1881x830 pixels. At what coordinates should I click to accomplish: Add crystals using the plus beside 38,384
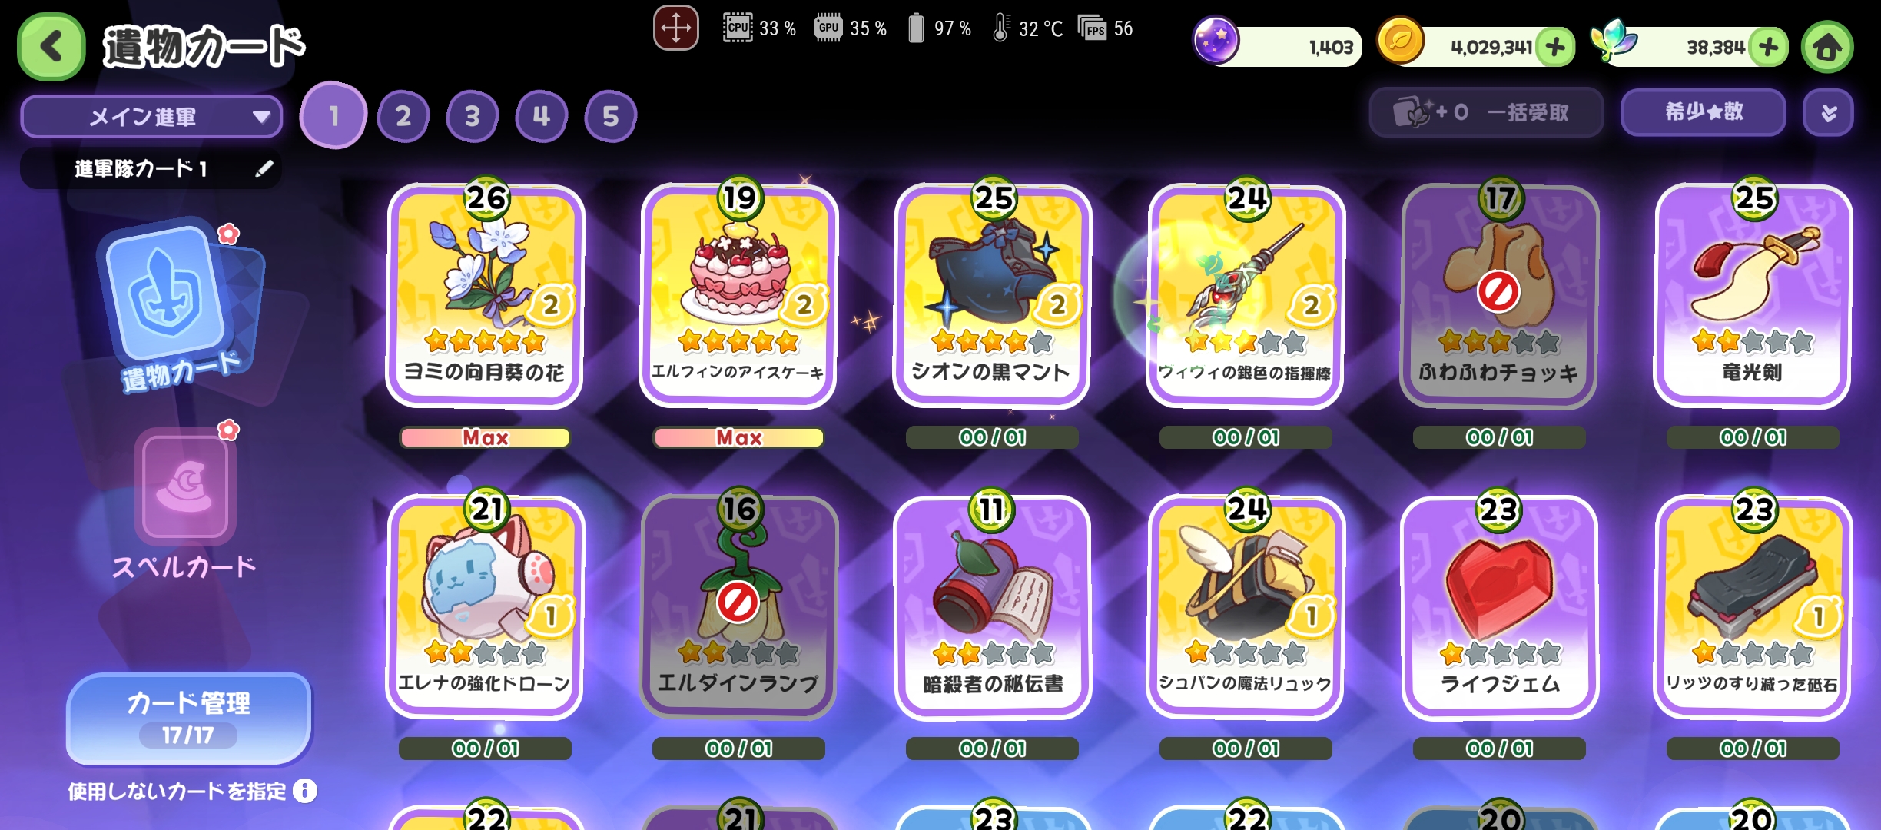[1768, 48]
